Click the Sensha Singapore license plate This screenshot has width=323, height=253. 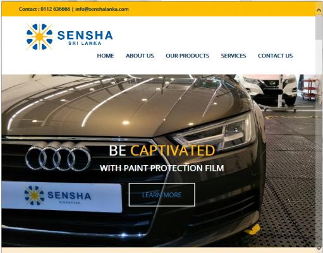[61, 197]
